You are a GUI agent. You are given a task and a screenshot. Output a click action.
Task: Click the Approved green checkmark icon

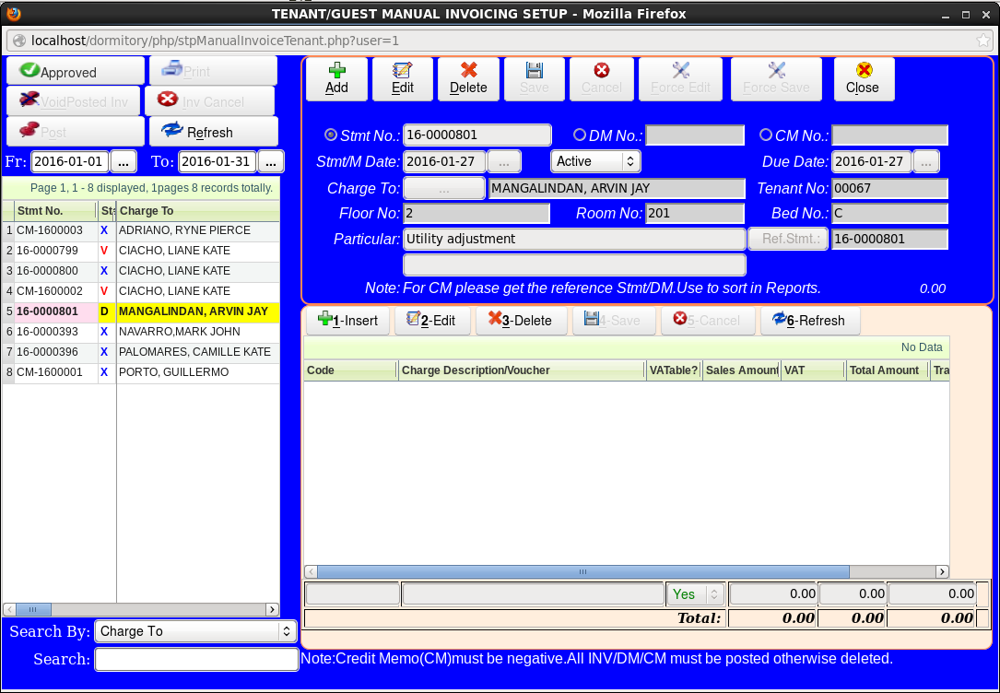point(29,71)
